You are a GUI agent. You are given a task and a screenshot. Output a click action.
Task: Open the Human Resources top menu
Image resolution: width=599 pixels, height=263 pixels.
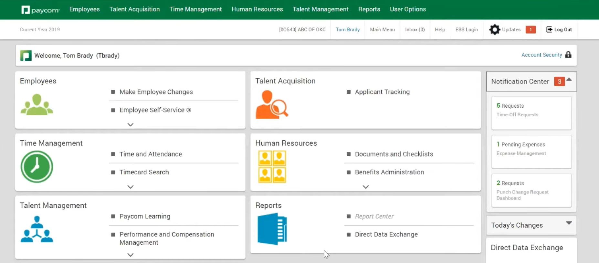(257, 9)
